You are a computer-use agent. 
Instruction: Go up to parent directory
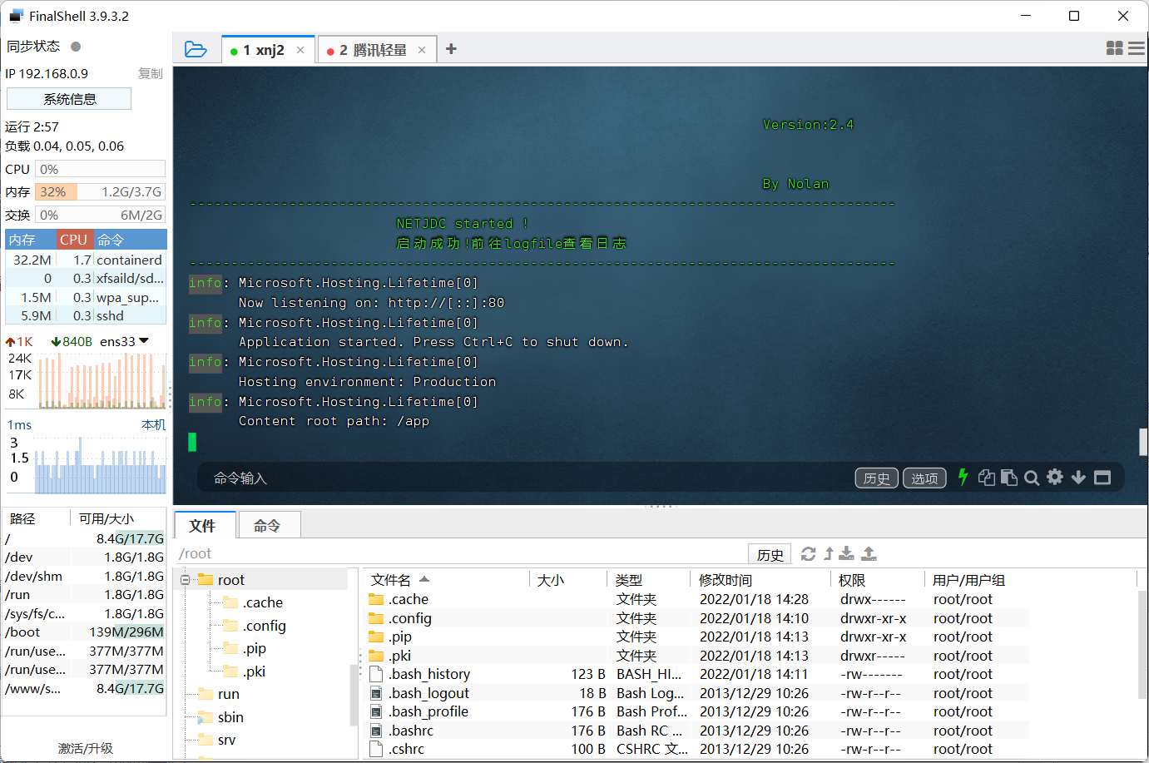click(829, 554)
